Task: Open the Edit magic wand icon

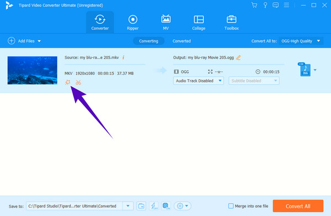Action: [67, 82]
